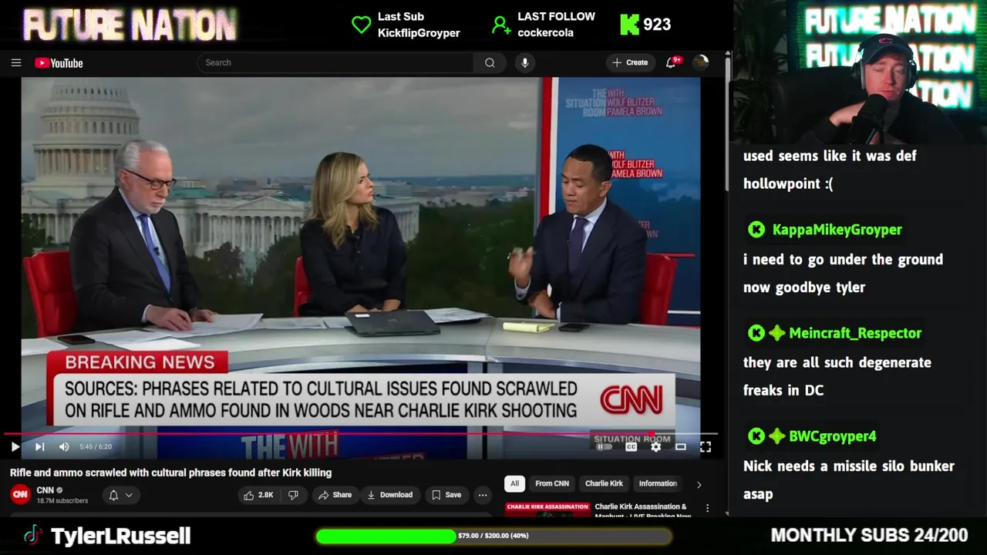The width and height of the screenshot is (987, 555).
Task: Seek on the red video progress bar
Action: [x=361, y=434]
